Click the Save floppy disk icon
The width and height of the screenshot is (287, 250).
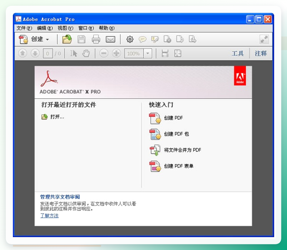[81, 39]
